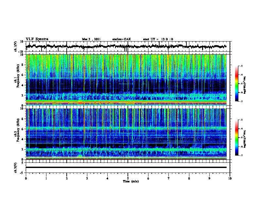Click the "start UT = 13:0 :0" text

[x=158, y=39]
